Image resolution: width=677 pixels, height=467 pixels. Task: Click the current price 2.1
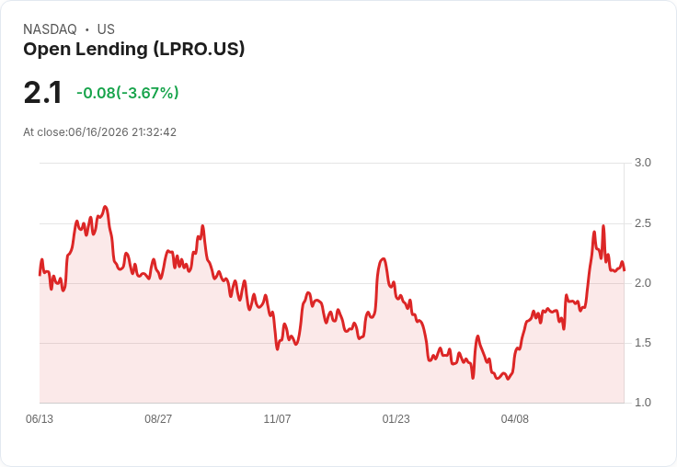tap(42, 93)
